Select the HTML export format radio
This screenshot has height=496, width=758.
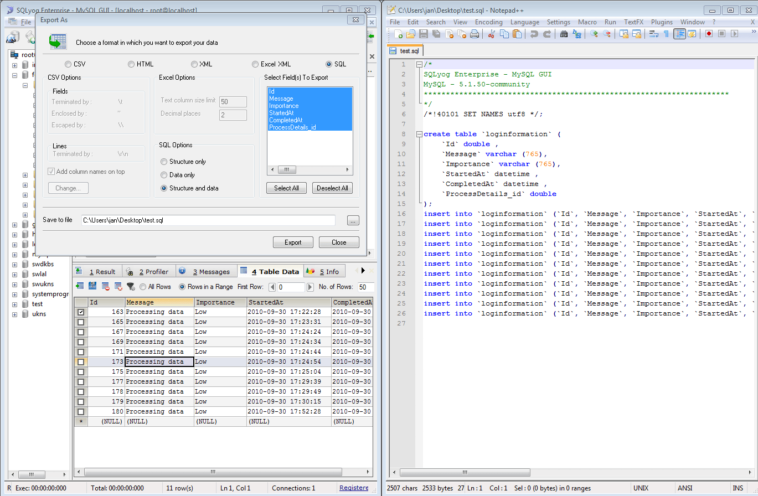[141, 64]
